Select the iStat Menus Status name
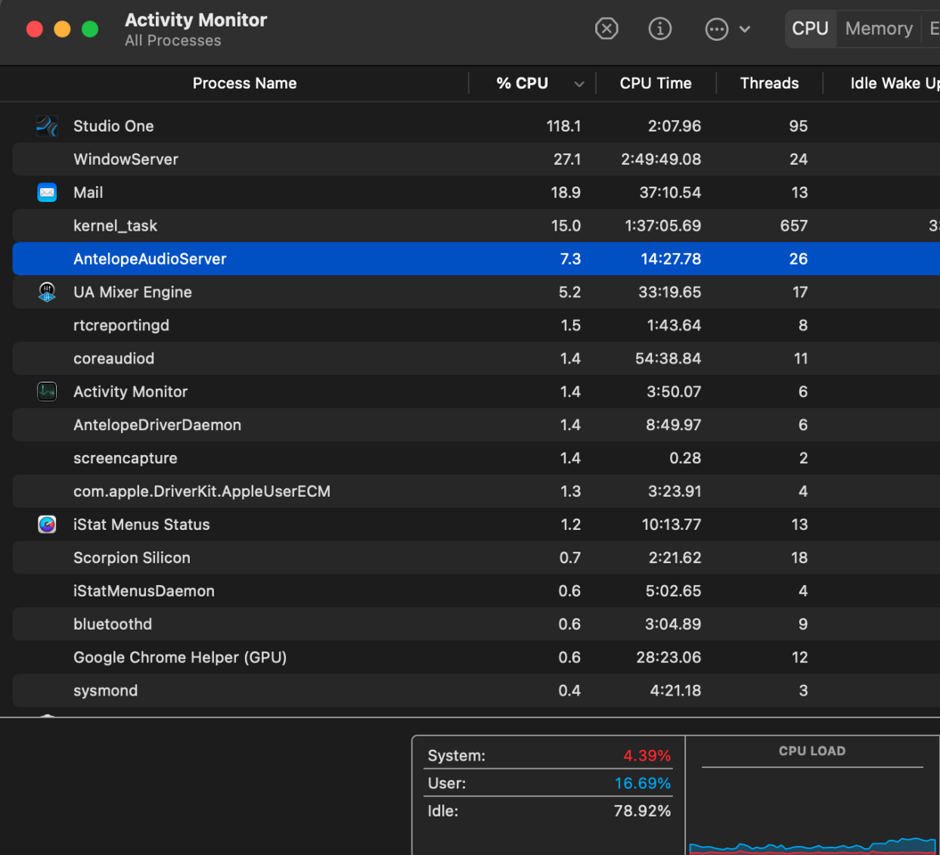940x855 pixels. pyautogui.click(x=142, y=525)
